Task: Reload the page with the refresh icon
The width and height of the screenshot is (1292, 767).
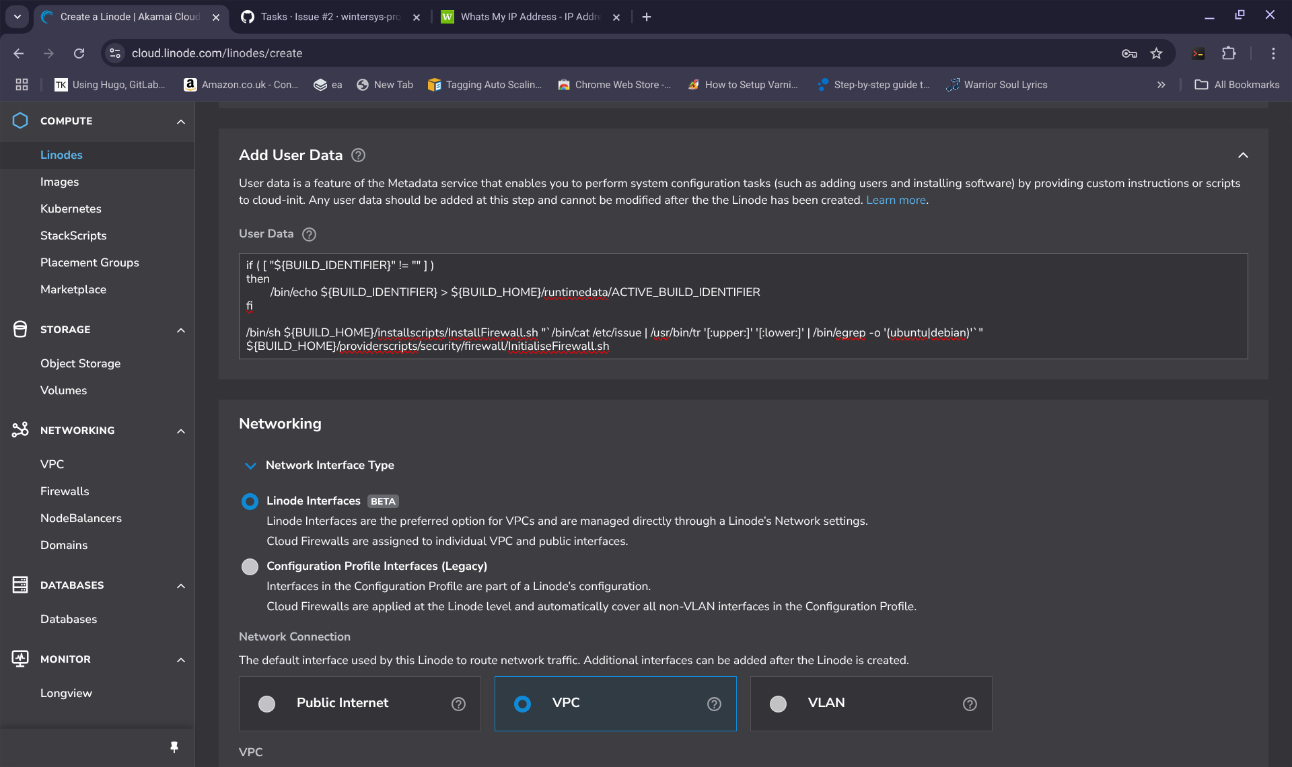Action: tap(79, 53)
